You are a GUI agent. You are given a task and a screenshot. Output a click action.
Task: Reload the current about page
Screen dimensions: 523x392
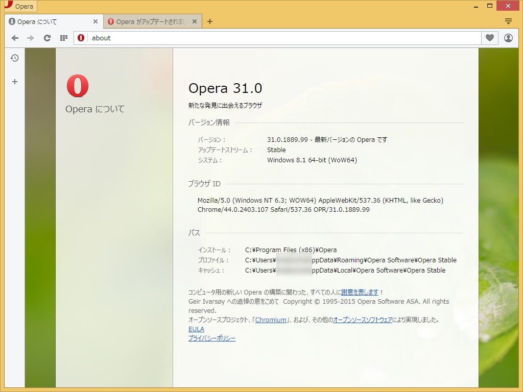click(47, 38)
